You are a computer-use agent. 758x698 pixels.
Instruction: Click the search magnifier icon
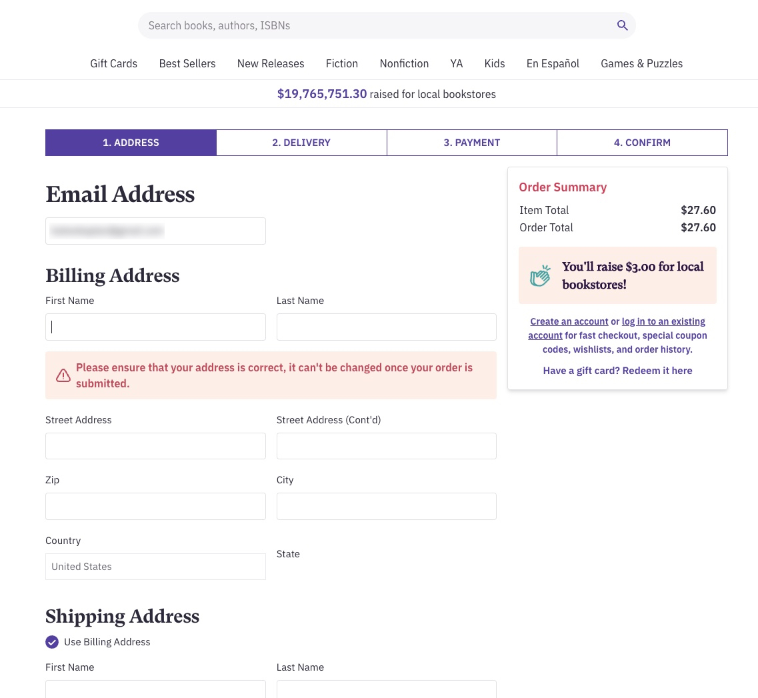[x=622, y=25]
